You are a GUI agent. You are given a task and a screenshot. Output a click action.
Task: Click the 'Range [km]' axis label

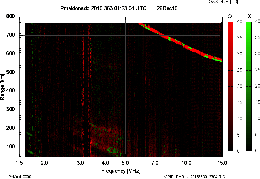pos(2,87)
